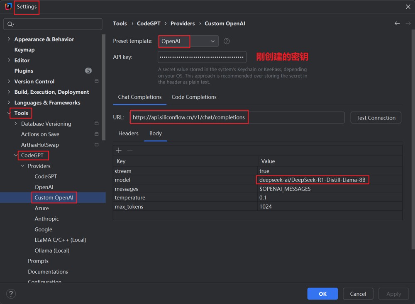The height and width of the screenshot is (304, 415).
Task: Click the help question mark at bottom left
Action: pos(11,294)
